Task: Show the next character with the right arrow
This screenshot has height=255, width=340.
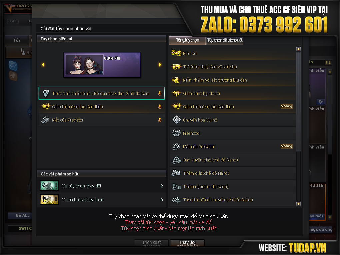Action: pos(160,65)
